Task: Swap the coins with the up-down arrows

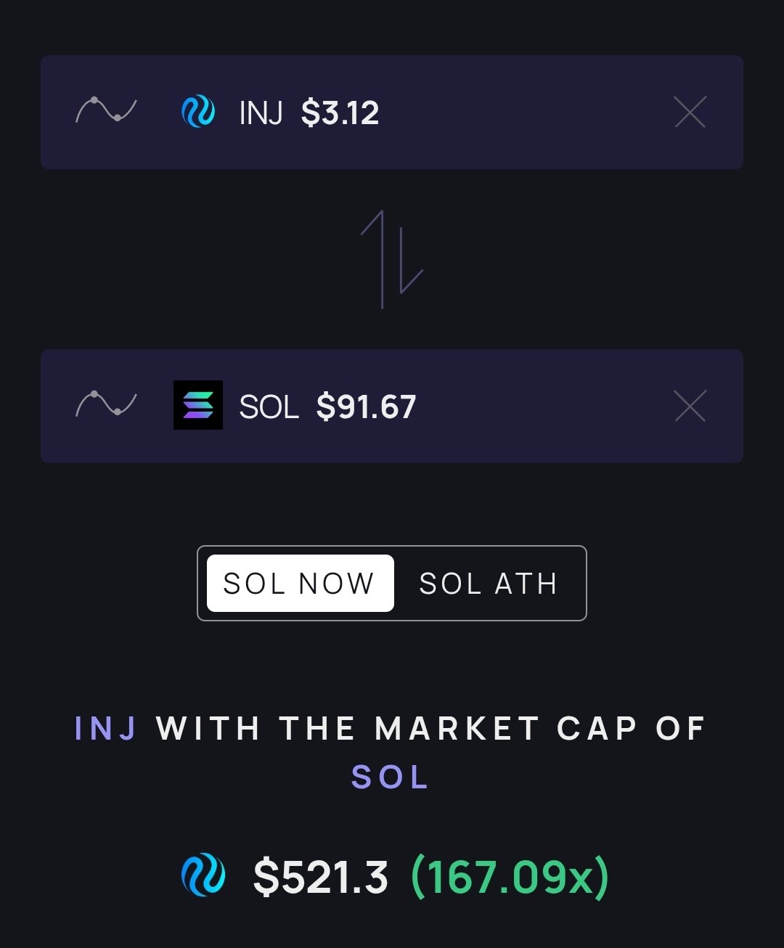Action: point(392,259)
